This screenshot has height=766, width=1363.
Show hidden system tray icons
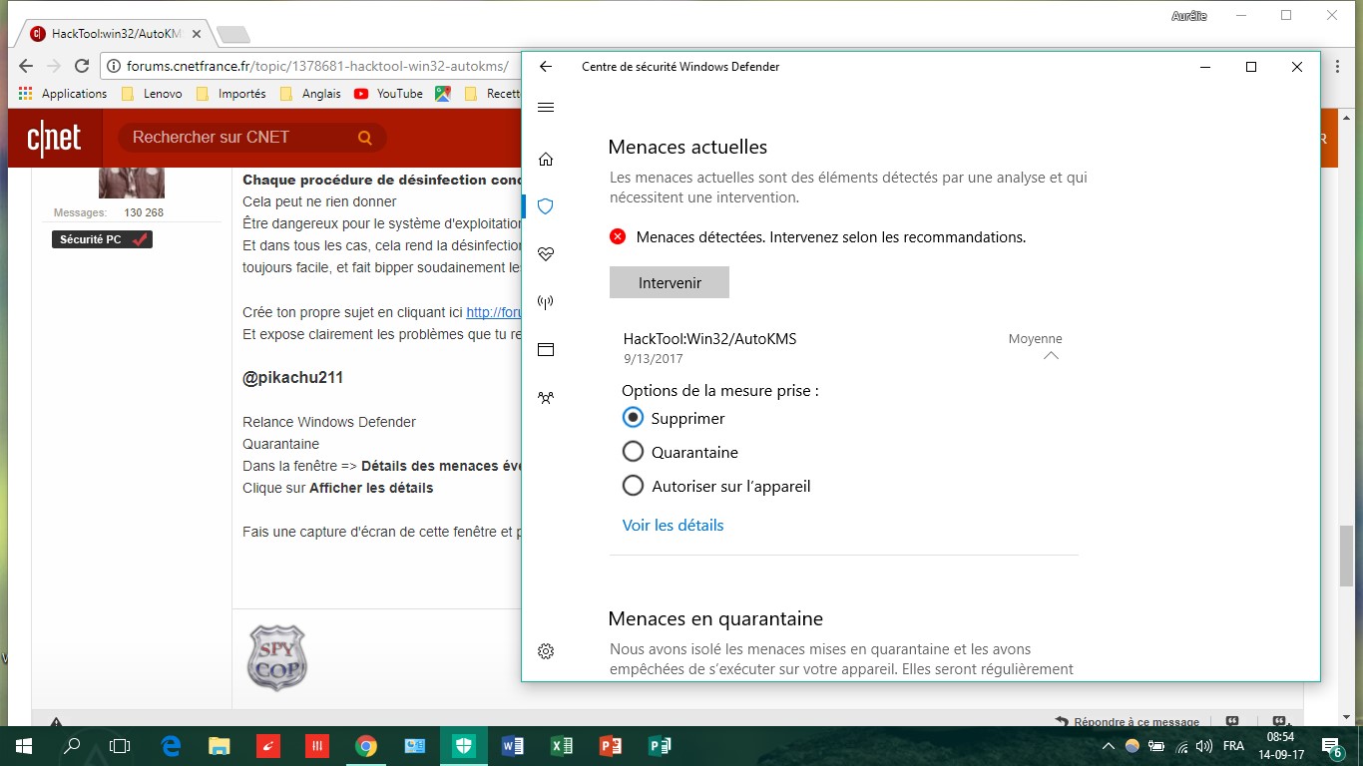pyautogui.click(x=1108, y=746)
